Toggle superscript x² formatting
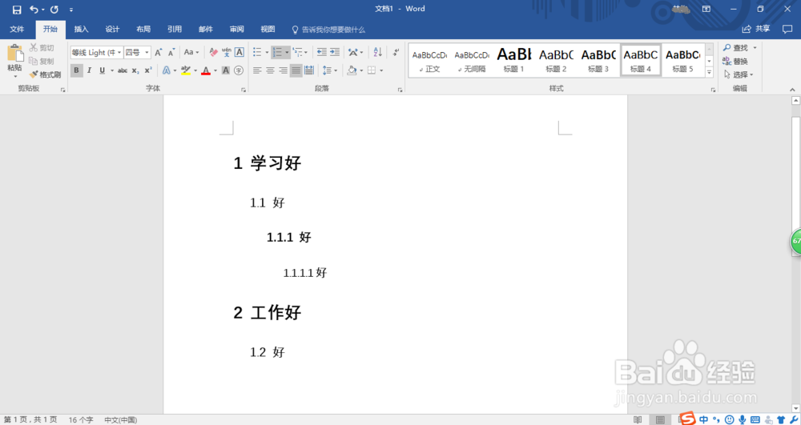Viewport: 801px width, 425px height. coord(148,70)
